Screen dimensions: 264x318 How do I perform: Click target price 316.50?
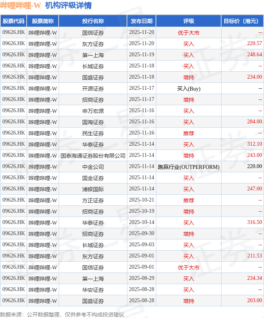(254, 222)
